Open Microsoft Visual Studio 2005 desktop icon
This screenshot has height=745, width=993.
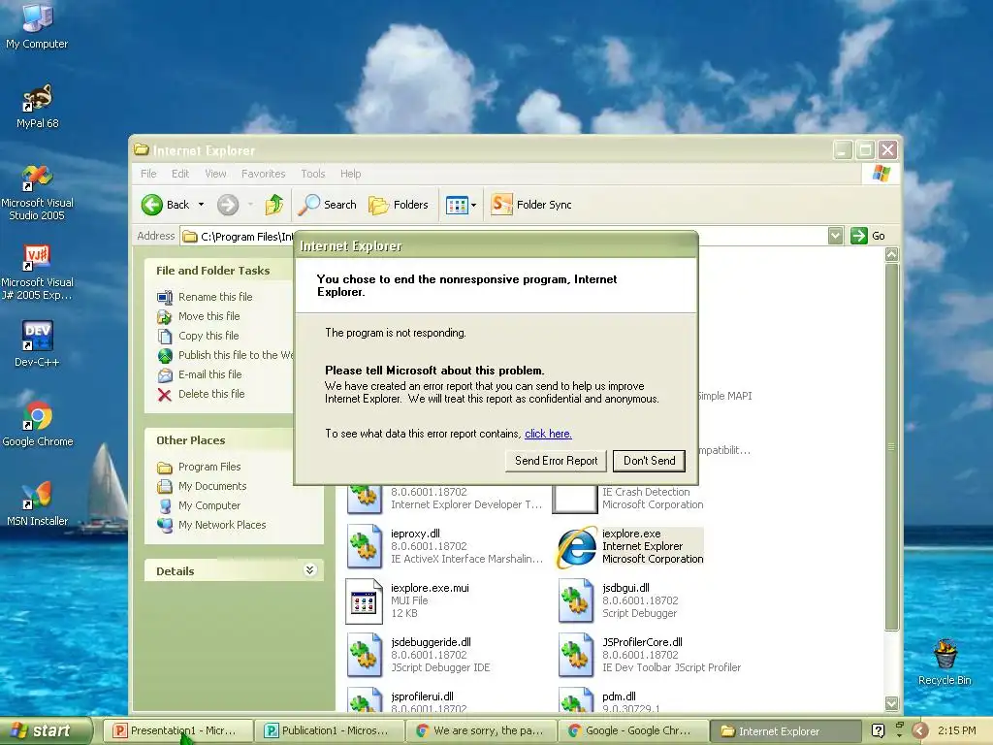pos(37,193)
